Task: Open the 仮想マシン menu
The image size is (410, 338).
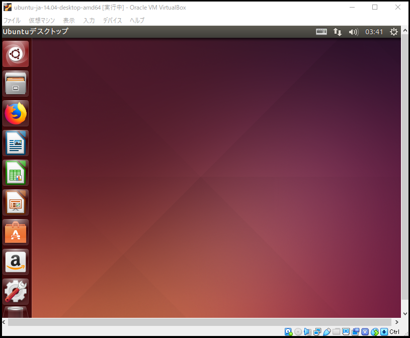Action: (x=42, y=21)
